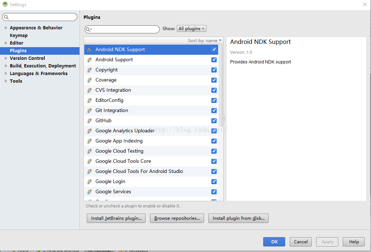Disable Google Services plugin checkbox
371x252 pixels.
click(x=214, y=192)
